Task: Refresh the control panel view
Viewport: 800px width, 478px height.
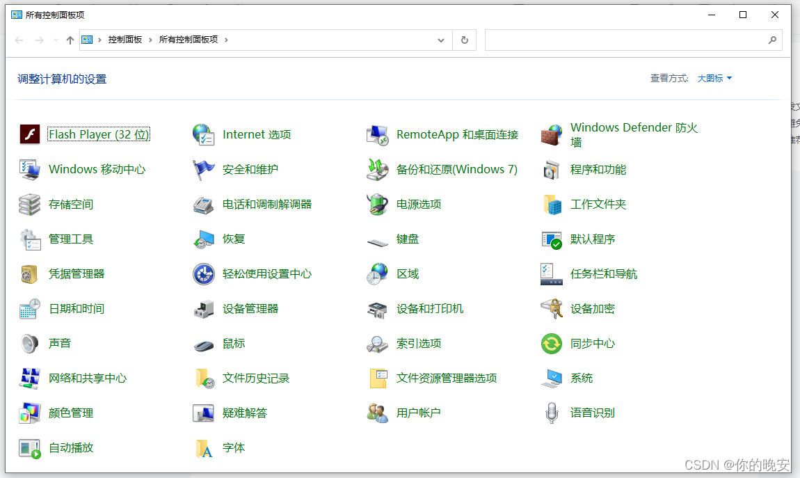Action: (x=464, y=40)
